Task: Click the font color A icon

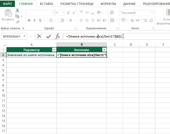Action: (71, 20)
